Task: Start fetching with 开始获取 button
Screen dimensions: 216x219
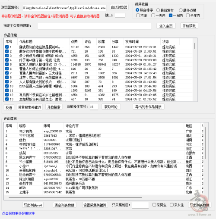Action: coord(189,26)
